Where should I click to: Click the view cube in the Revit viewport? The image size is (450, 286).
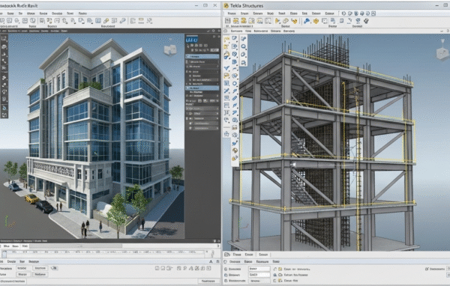click(170, 50)
